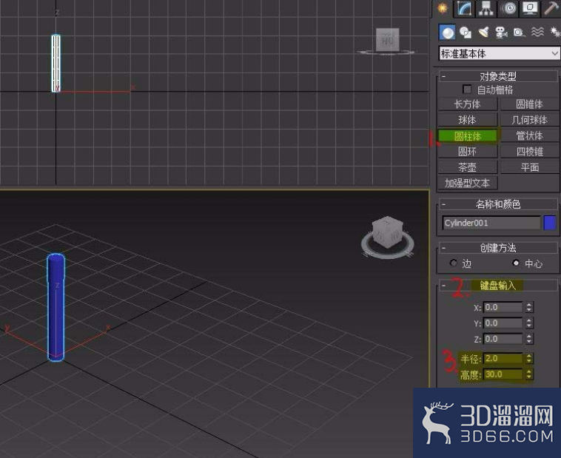Select the Lights category icon
Image resolution: width=561 pixels, height=458 pixels.
coord(483,33)
